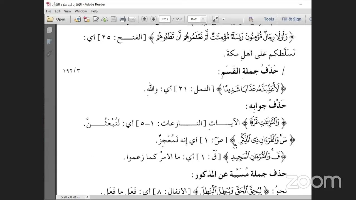Click the fit/read mode expand icon

click(215, 19)
